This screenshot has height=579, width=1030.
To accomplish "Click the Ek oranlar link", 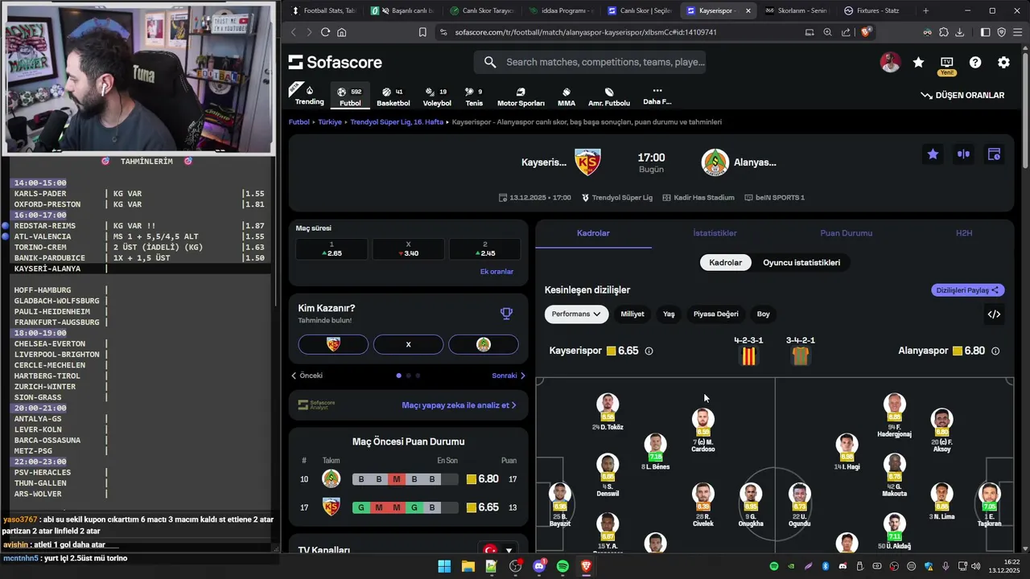I will pos(496,272).
